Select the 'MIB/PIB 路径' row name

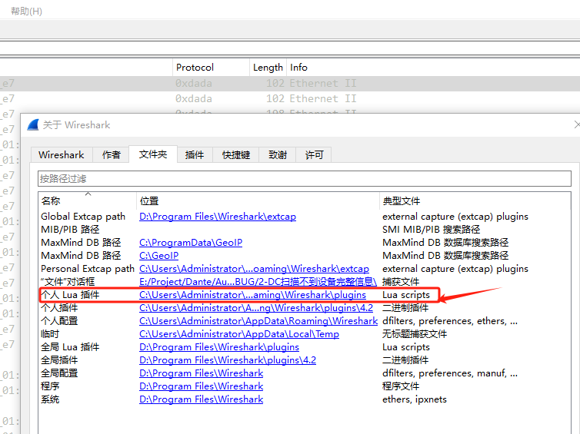tap(70, 230)
